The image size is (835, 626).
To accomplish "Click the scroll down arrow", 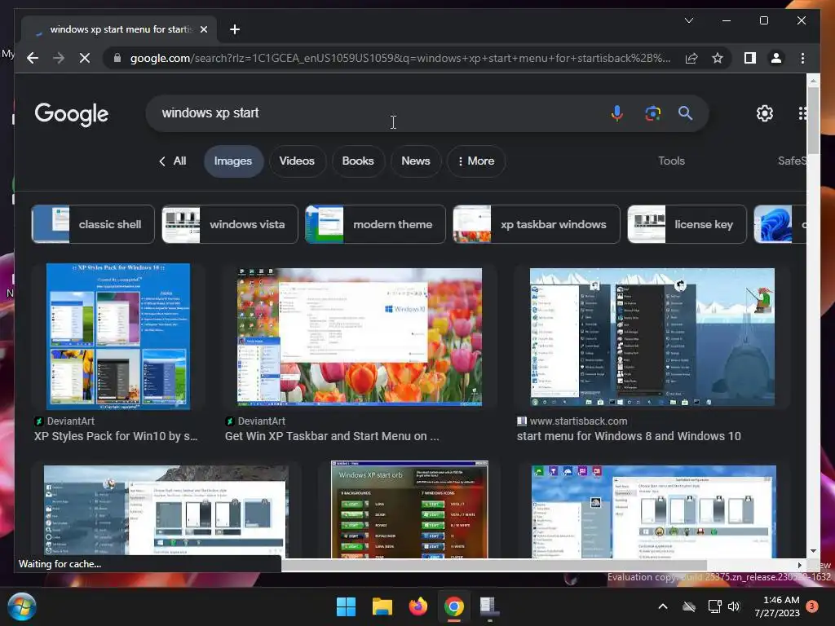I will click(813, 551).
